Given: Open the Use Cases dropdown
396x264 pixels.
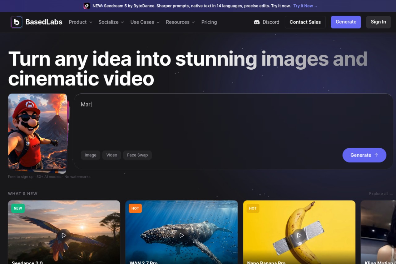Looking at the screenshot, I should 145,22.
